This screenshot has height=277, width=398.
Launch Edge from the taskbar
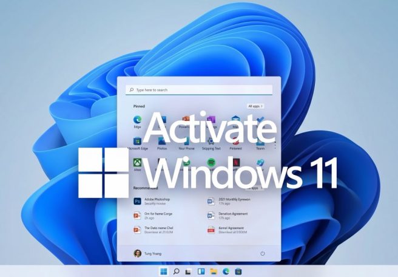pyautogui.click(x=226, y=272)
